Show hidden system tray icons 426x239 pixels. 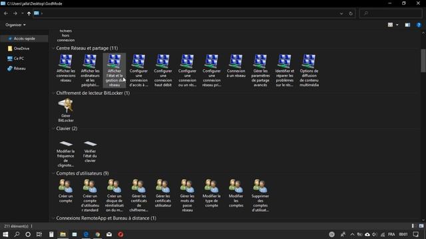coord(352,234)
